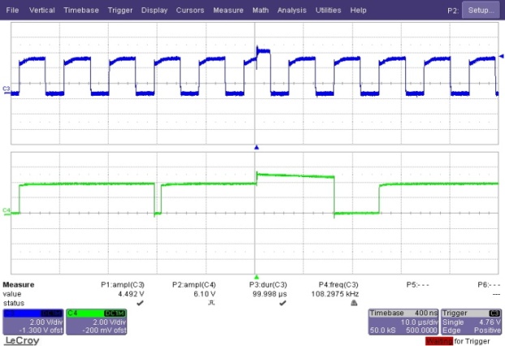The width and height of the screenshot is (505, 346).
Task: Open the green C4 channel descriptor box
Action: pyautogui.click(x=94, y=321)
